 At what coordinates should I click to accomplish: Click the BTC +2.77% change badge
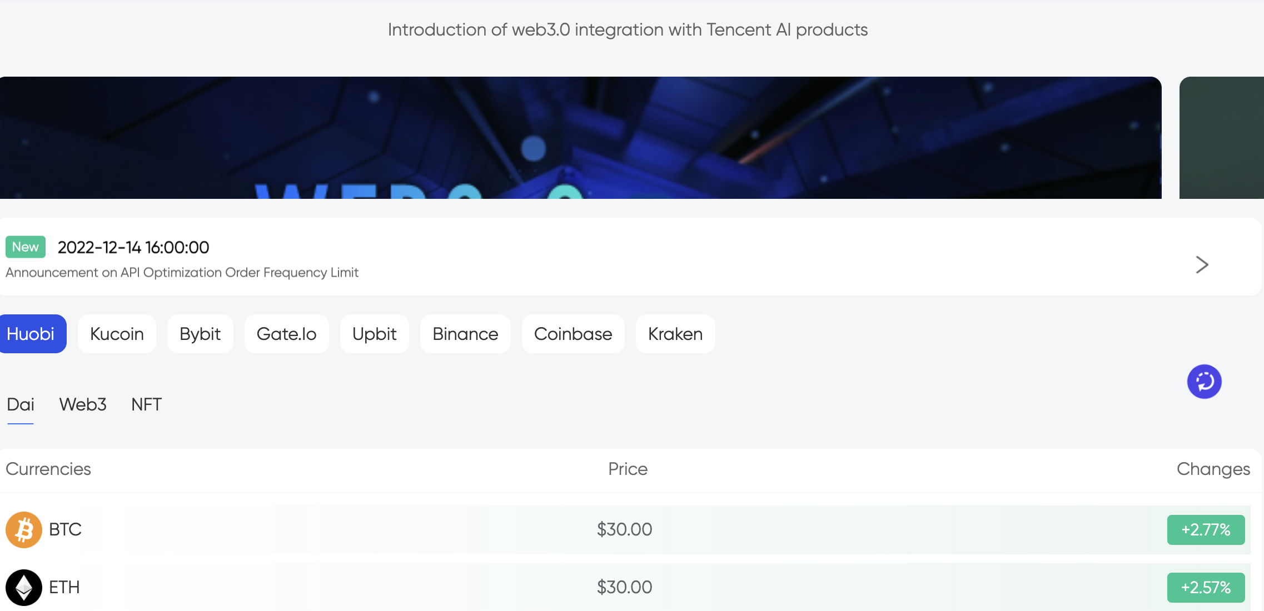click(x=1206, y=530)
